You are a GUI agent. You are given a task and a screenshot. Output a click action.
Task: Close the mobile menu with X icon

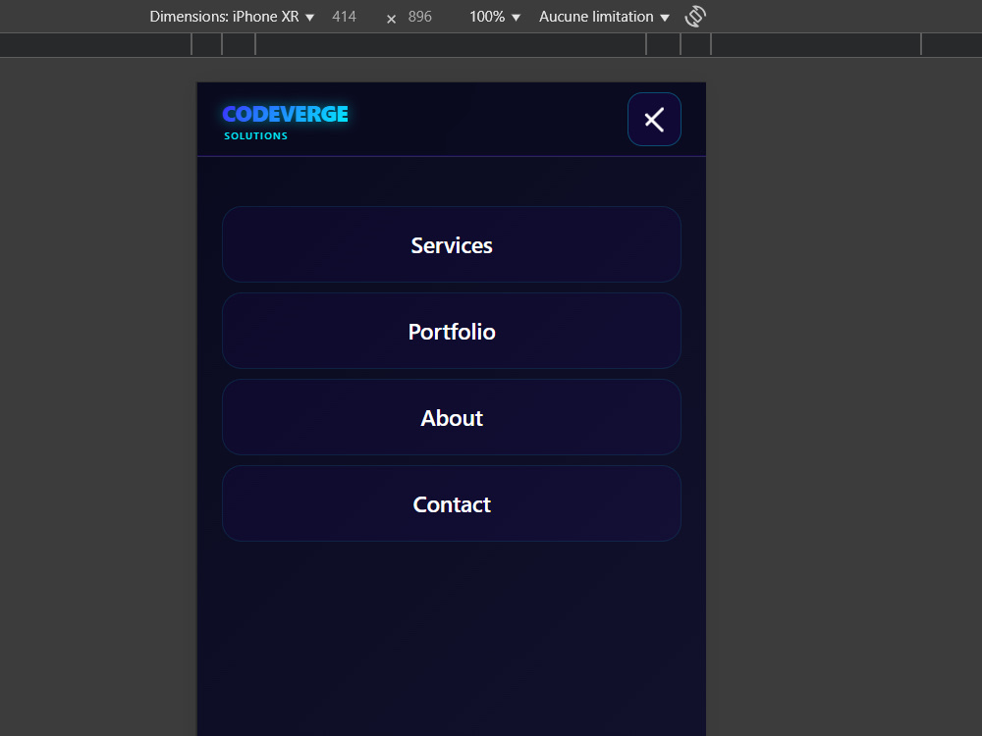pos(654,120)
